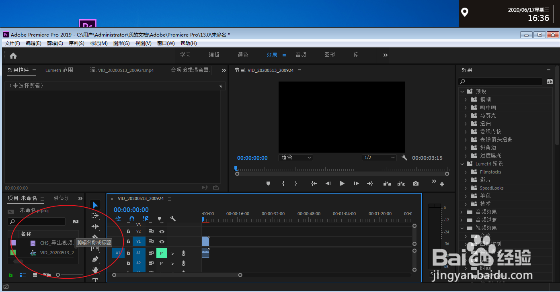Switch to 颜色 workspace

243,55
